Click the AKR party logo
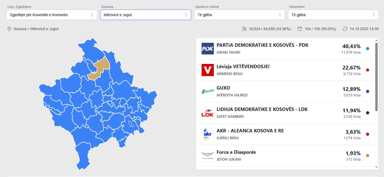The width and height of the screenshot is (384, 177). point(207,134)
